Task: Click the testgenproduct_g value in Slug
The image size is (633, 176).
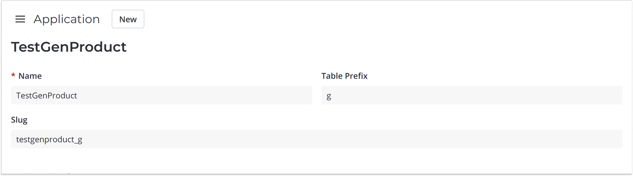Action: pos(49,139)
